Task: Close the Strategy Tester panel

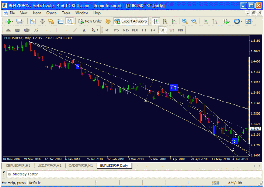Action: [3, 172]
